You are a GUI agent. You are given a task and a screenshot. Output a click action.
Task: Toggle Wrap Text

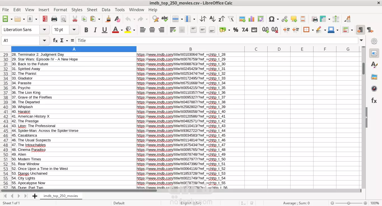pyautogui.click(x=173, y=30)
